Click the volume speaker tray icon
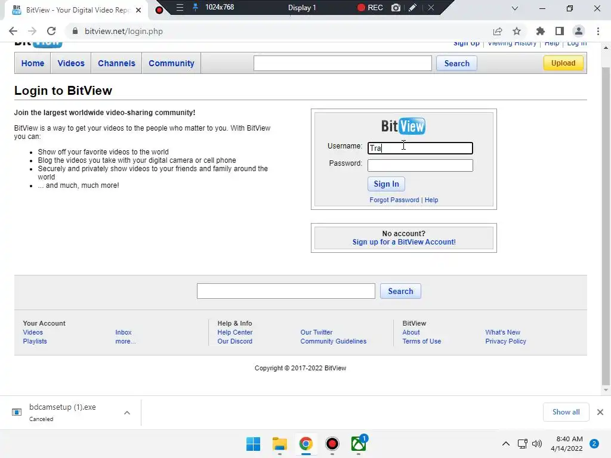The image size is (611, 458). pyautogui.click(x=537, y=444)
